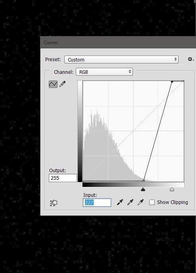This screenshot has height=273, width=196.
Task: Click the white point slider triangle
Action: tap(172, 189)
